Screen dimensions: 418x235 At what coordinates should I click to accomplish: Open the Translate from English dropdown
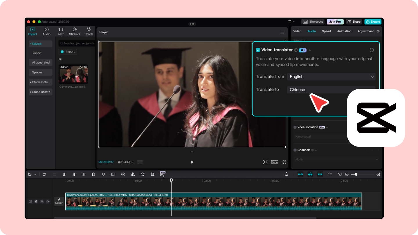coord(331,77)
